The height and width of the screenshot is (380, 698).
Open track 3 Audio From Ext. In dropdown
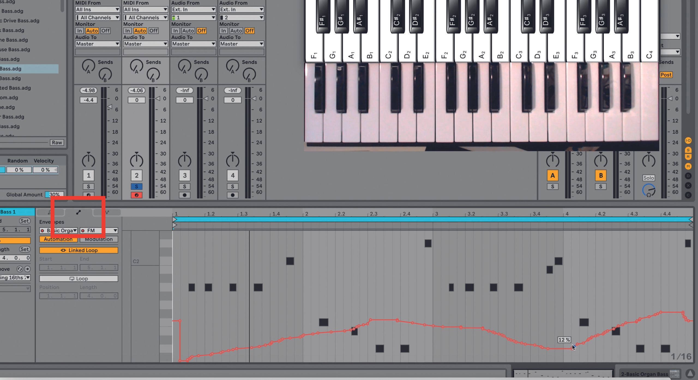194,10
